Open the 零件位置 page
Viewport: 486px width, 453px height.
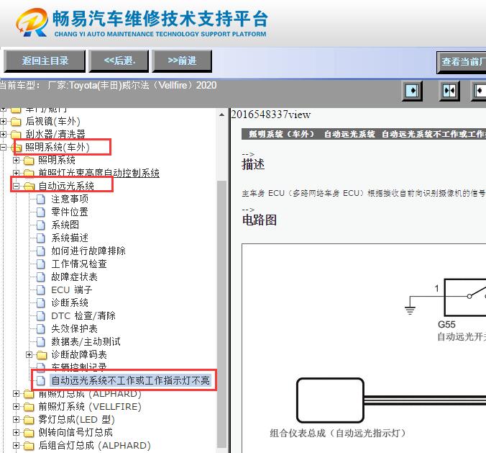point(70,212)
